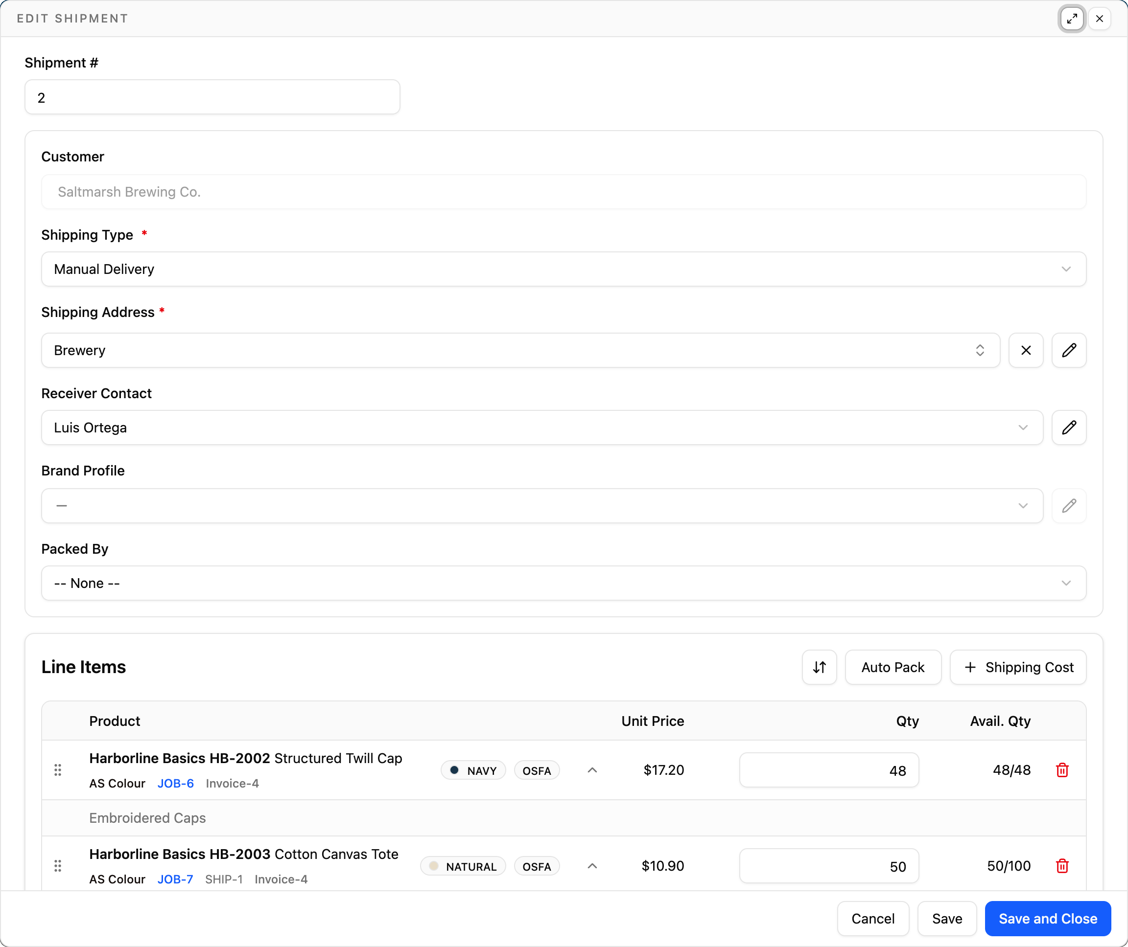Collapse the Cotton Canvas Tote row details
1128x947 pixels.
click(592, 865)
